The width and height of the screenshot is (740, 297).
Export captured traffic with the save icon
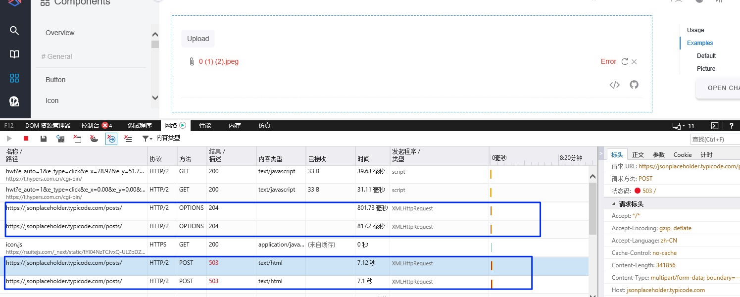[x=44, y=139]
